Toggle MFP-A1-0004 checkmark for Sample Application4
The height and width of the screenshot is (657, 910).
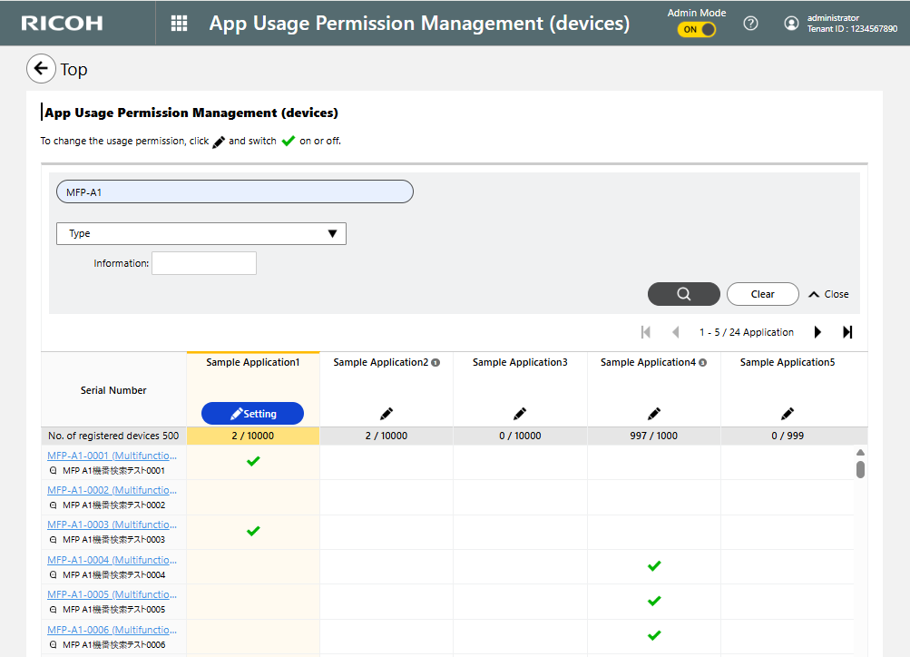coord(654,566)
